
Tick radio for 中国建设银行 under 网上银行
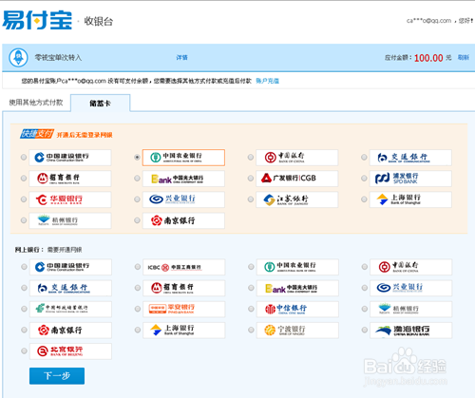tap(24, 267)
